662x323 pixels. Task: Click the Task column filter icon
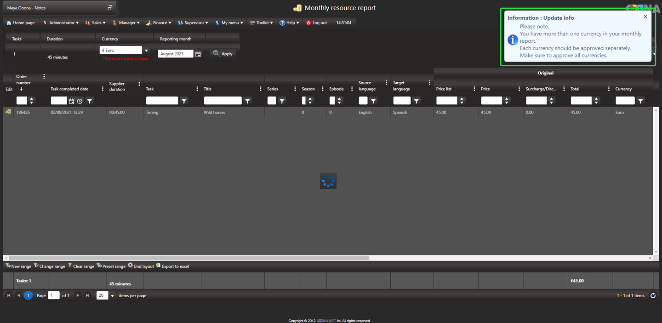184,101
